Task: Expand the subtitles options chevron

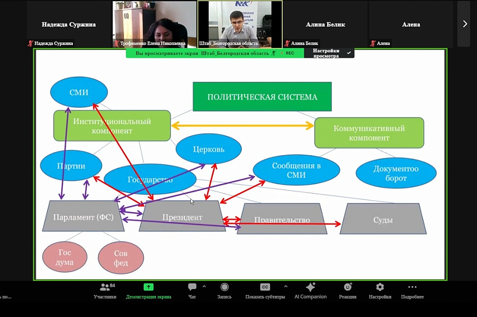Action: [286, 286]
